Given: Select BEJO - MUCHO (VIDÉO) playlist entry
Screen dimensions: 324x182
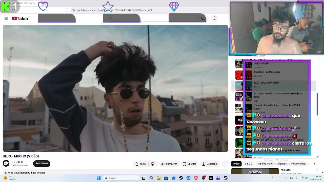Looking at the screenshot, I should (274, 86).
